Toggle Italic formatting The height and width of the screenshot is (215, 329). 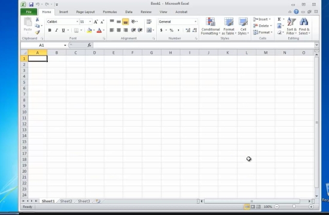[x=56, y=30]
